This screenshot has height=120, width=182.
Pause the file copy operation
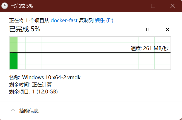[x=148, y=30]
